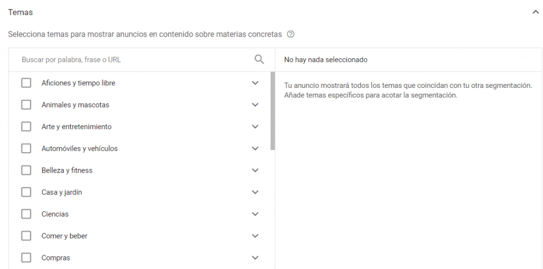Check the Comer y beber checkbox
Image resolution: width=543 pixels, height=269 pixels.
(x=26, y=236)
